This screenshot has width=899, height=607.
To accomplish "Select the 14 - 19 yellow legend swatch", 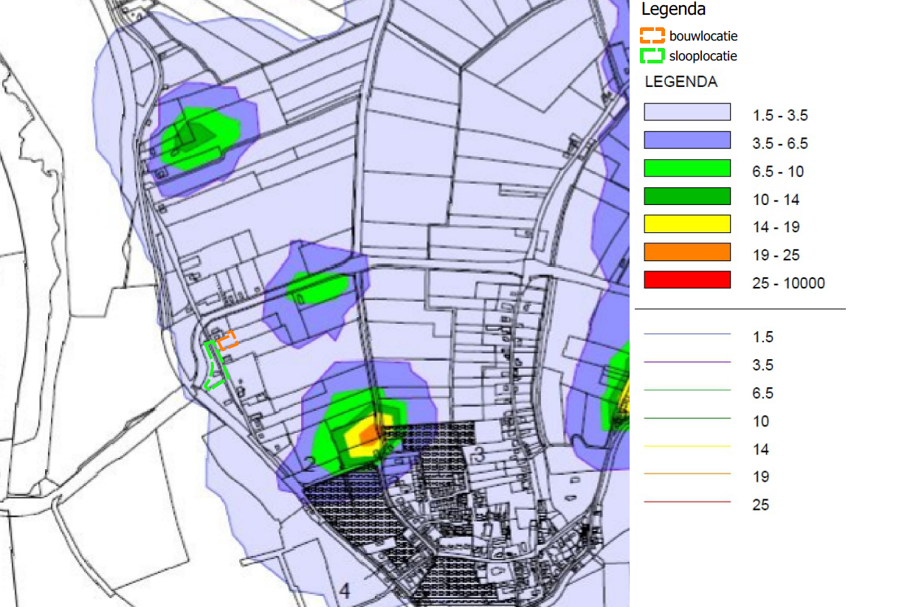I will 687,224.
